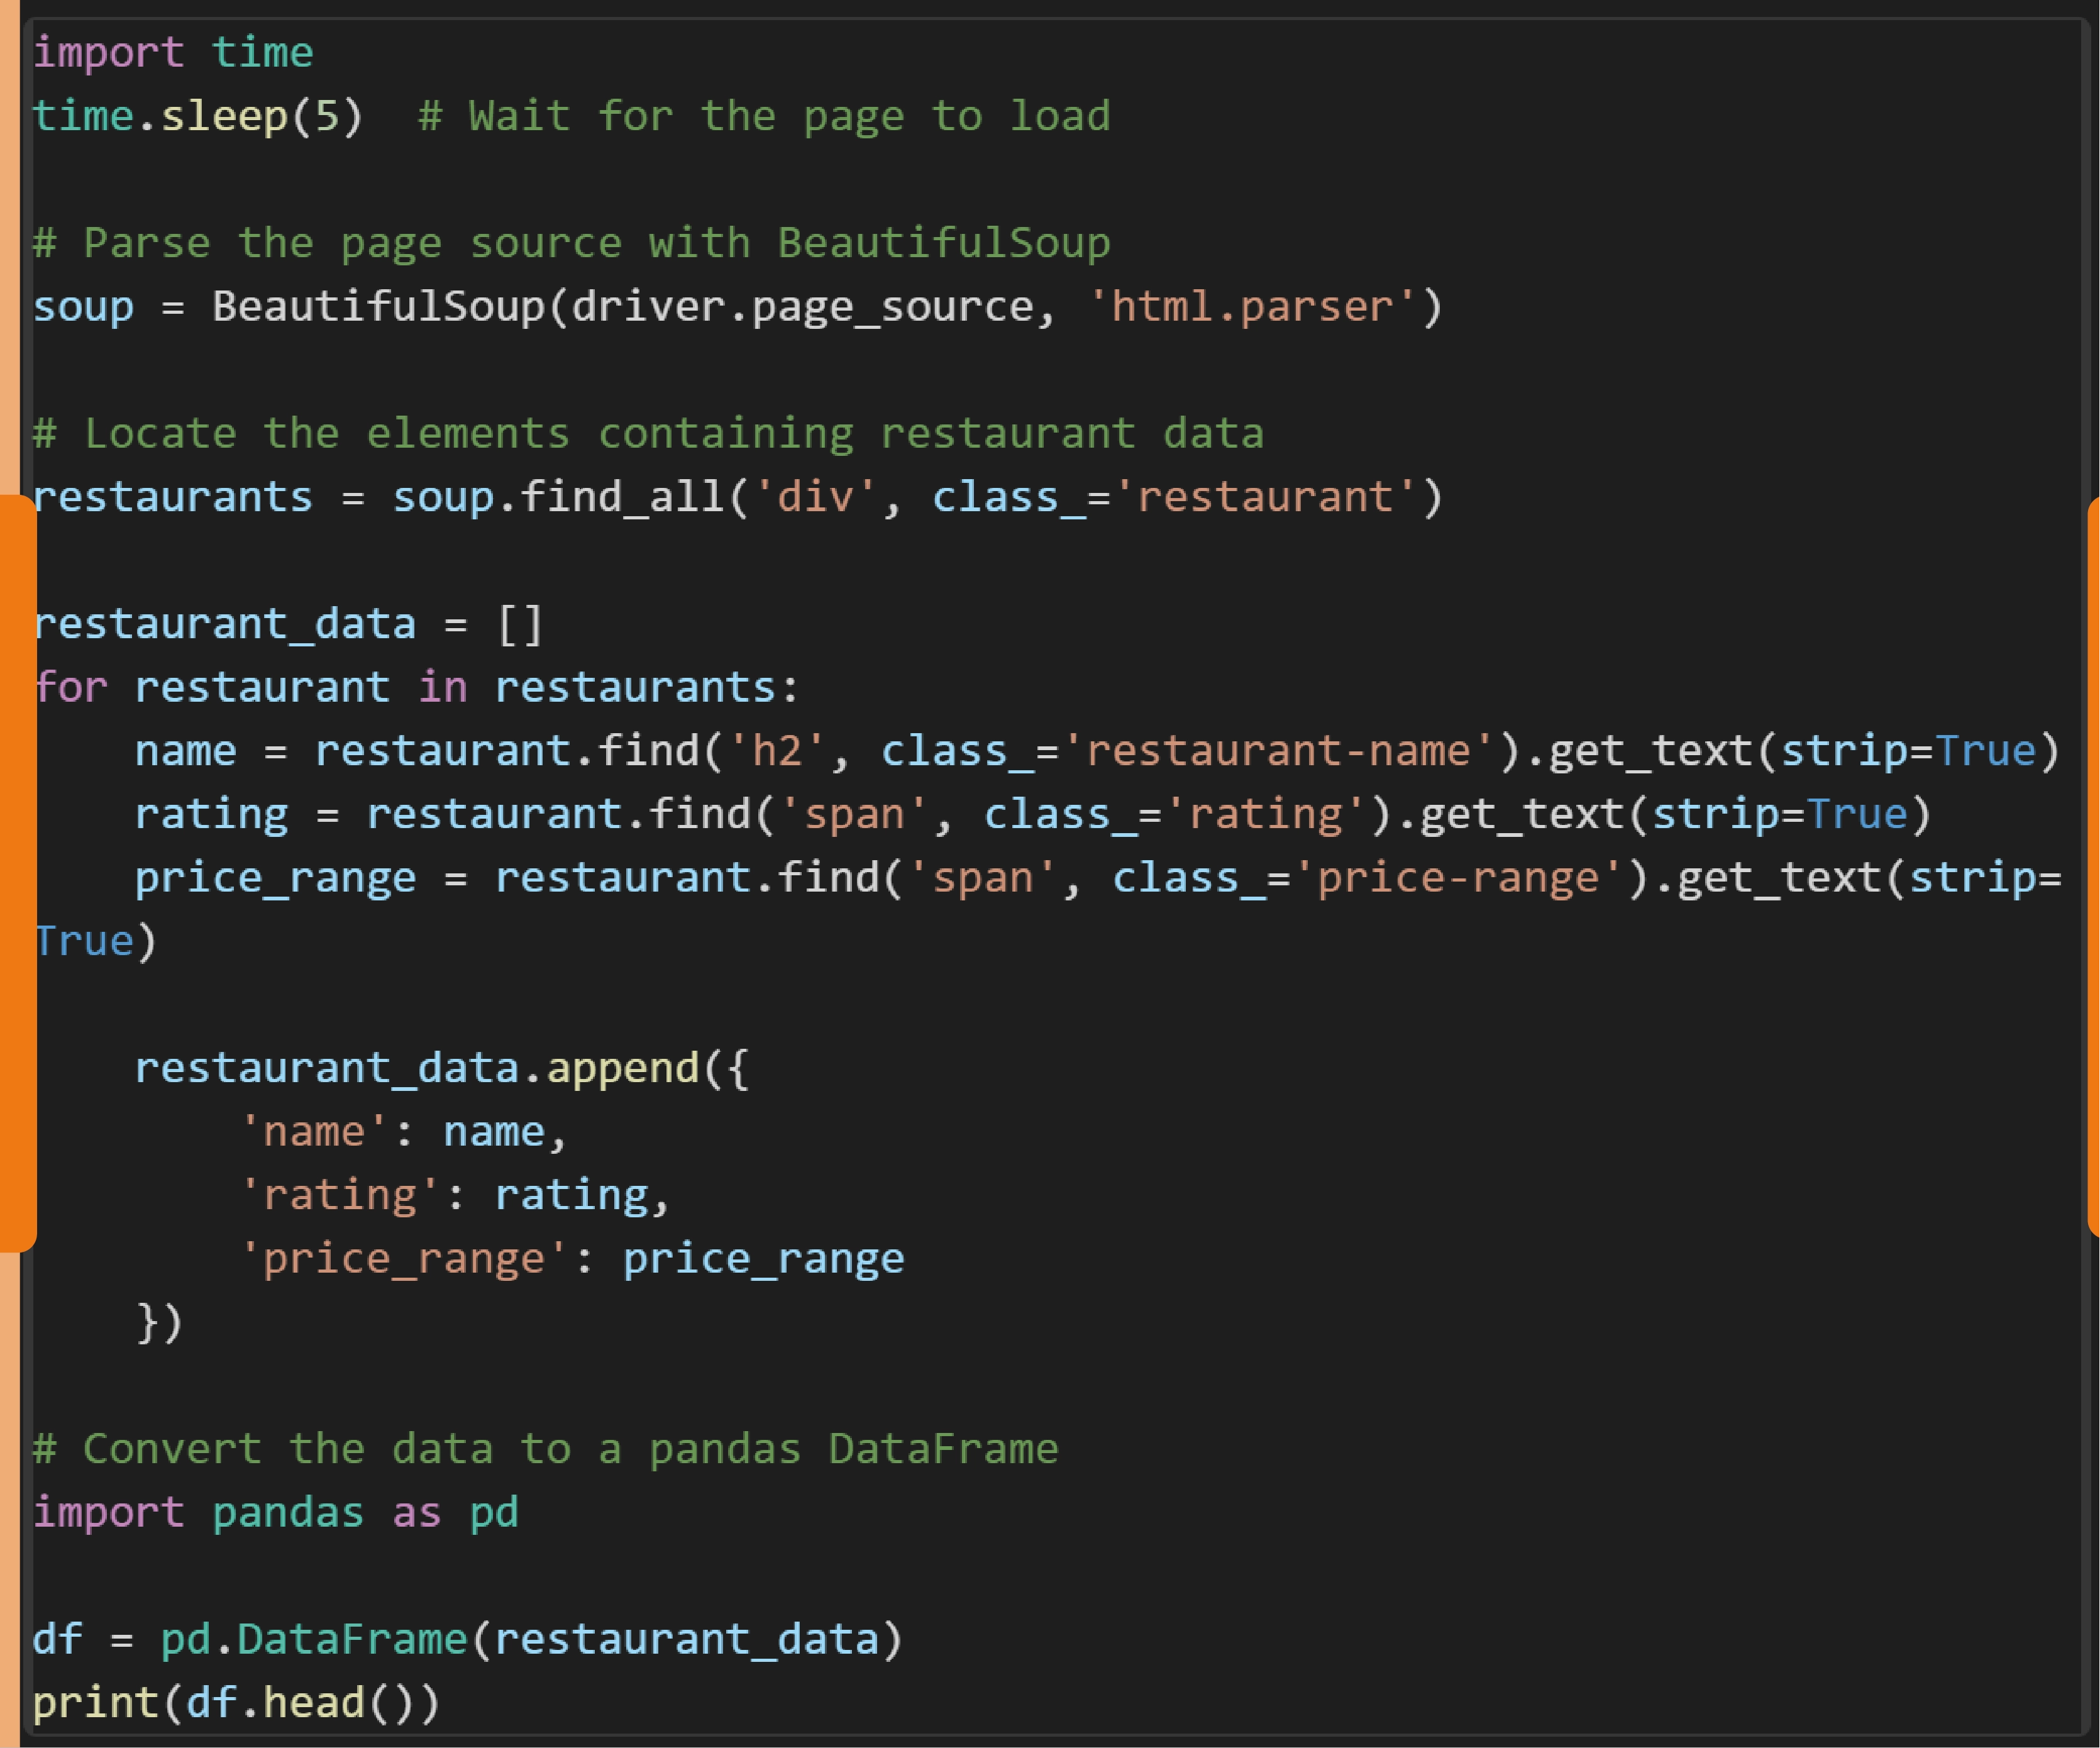Click the 'soup = BeautifulSoup(...)' assignment line

pyautogui.click(x=738, y=306)
